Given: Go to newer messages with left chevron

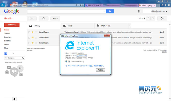Looking at the screenshot, I should pyautogui.click(x=148, y=18).
